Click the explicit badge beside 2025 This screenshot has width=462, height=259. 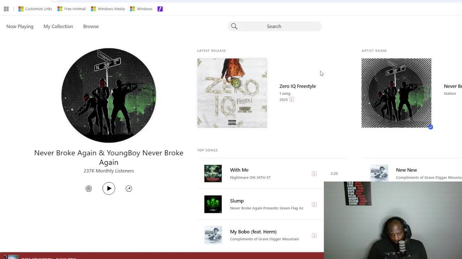tap(292, 100)
